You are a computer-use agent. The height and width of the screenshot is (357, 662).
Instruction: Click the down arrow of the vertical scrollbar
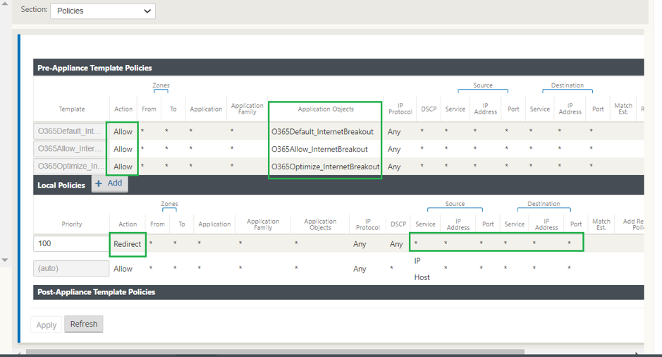click(x=5, y=260)
